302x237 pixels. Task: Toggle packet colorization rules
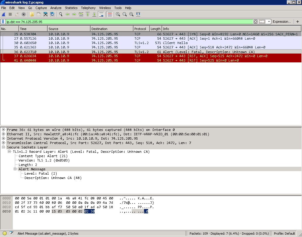(110, 14)
